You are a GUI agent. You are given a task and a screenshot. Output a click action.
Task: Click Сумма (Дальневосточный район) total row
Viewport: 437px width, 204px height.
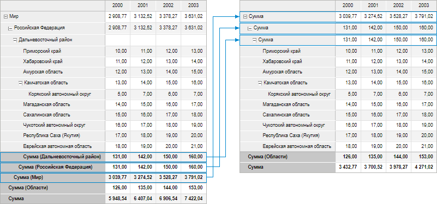pos(104,157)
